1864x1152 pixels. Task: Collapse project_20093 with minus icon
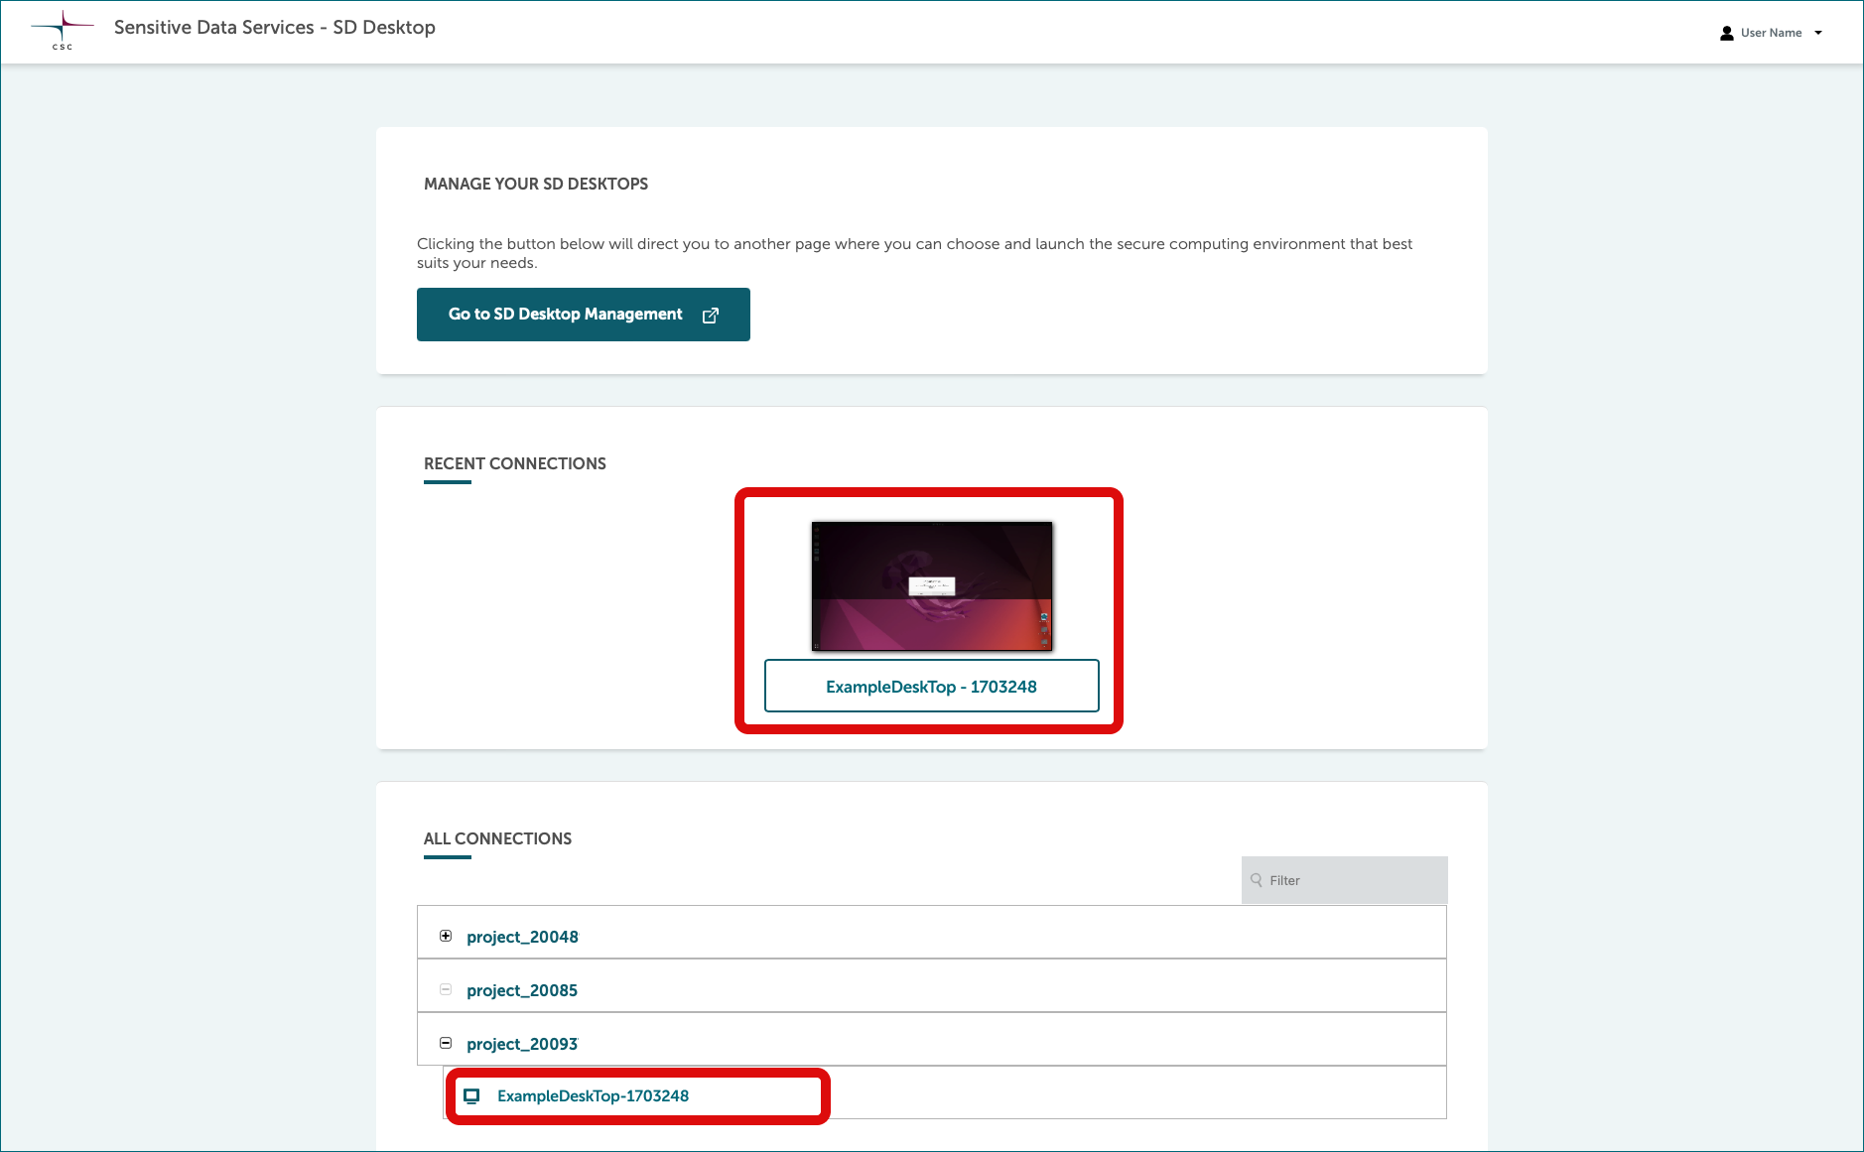click(x=446, y=1043)
